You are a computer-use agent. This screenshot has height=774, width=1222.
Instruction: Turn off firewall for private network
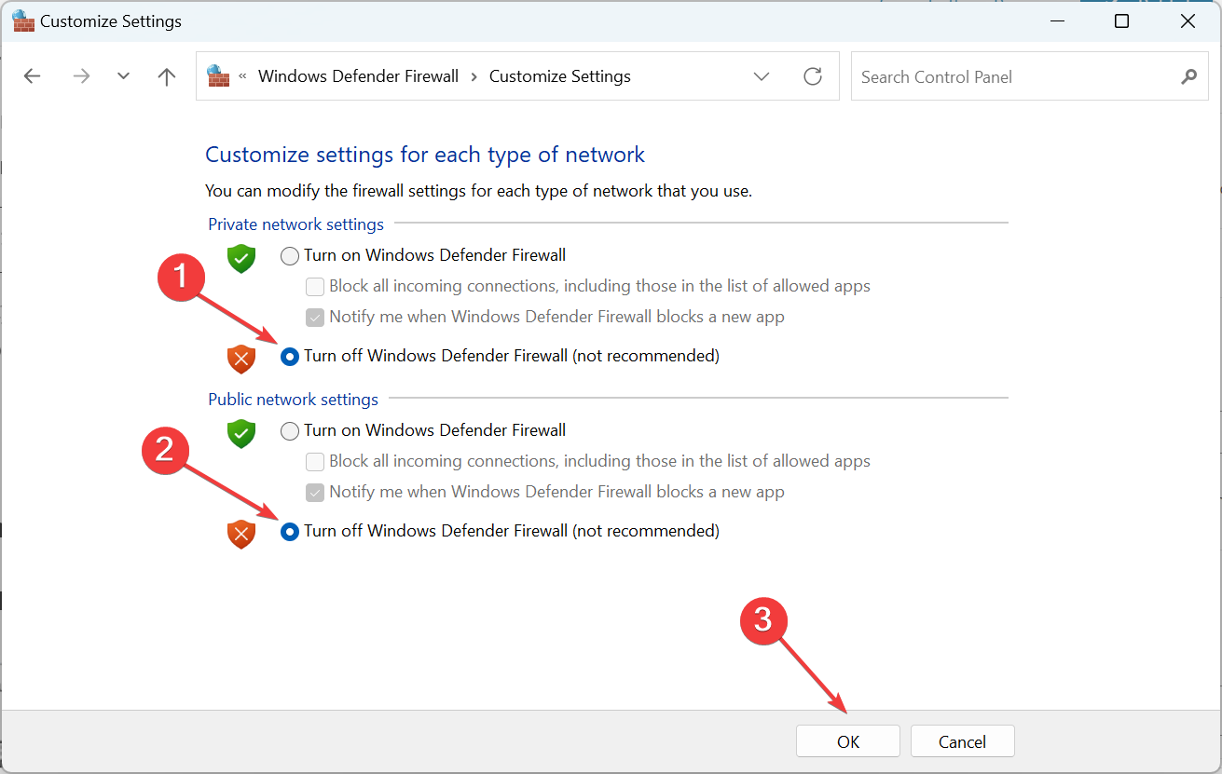click(290, 356)
